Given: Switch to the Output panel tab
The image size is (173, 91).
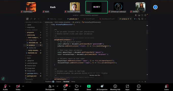Looking at the screenshot, I should pos(59,82).
